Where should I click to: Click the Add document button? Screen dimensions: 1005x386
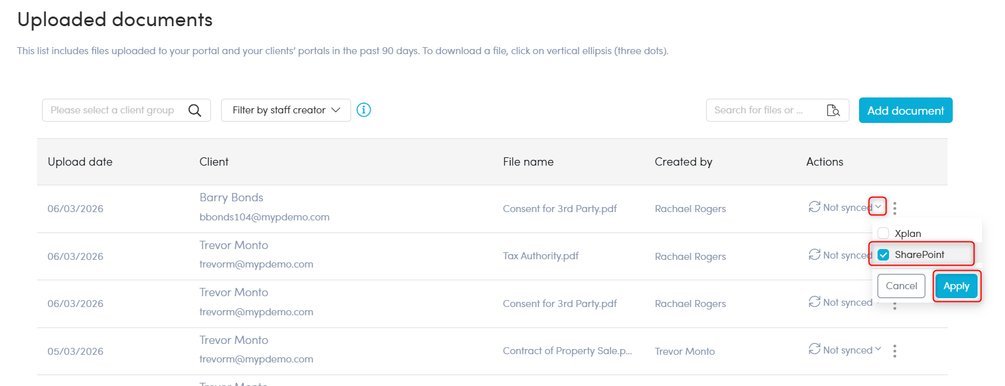point(905,110)
